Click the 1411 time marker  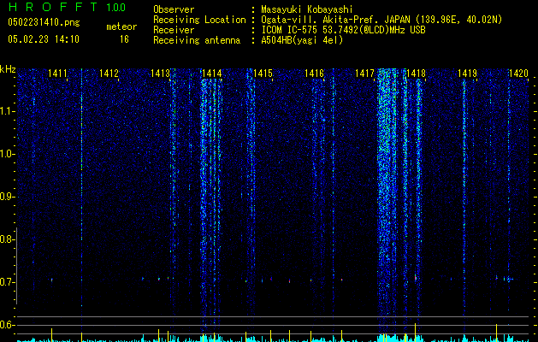57,74
